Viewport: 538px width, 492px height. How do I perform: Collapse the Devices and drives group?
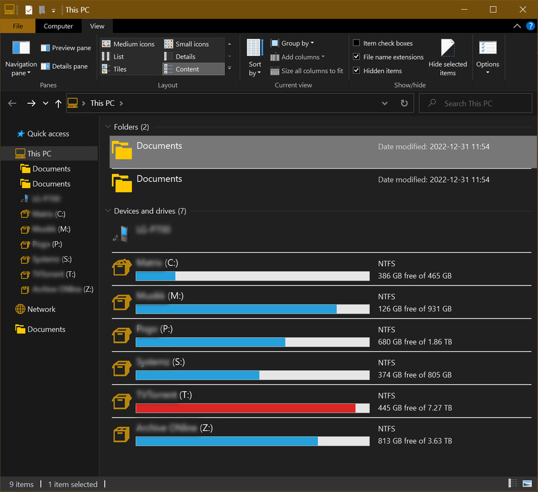(108, 211)
